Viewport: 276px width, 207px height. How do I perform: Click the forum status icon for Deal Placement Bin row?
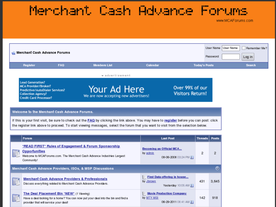(x=16, y=198)
